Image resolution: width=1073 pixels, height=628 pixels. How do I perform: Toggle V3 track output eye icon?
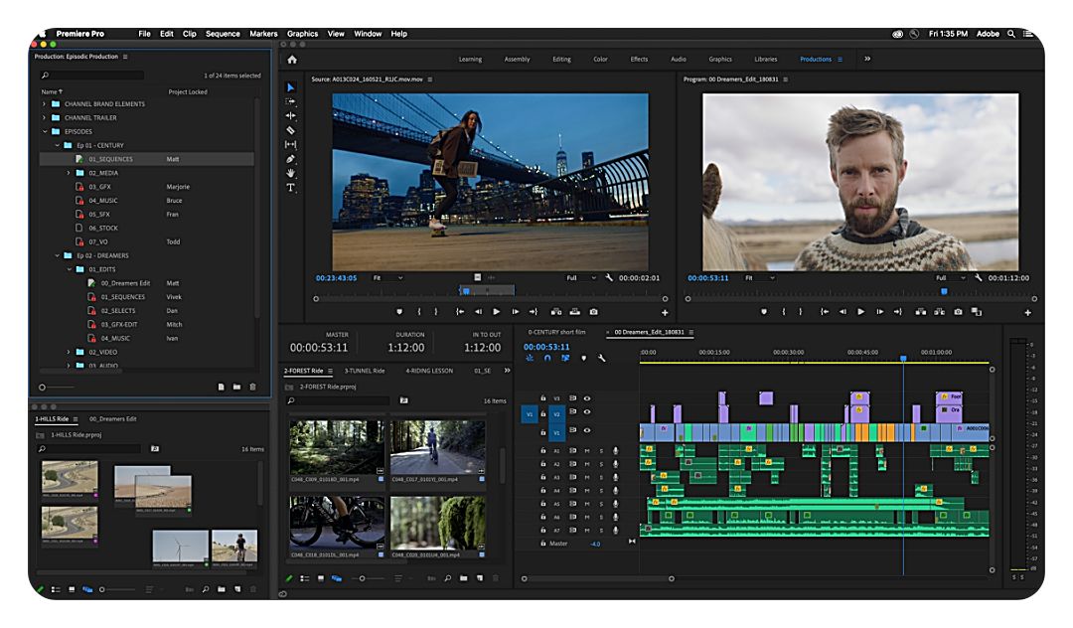pos(587,398)
